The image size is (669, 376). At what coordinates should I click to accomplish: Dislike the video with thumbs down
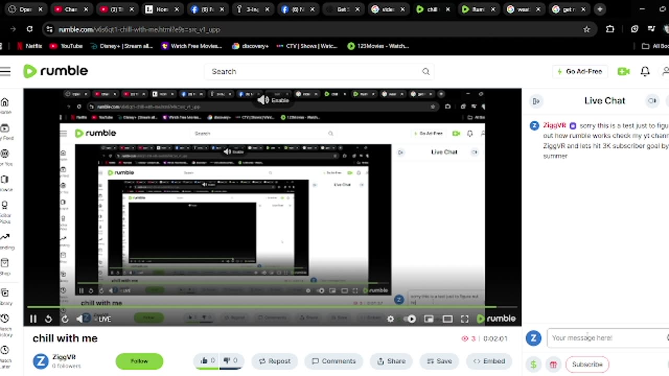(230, 361)
